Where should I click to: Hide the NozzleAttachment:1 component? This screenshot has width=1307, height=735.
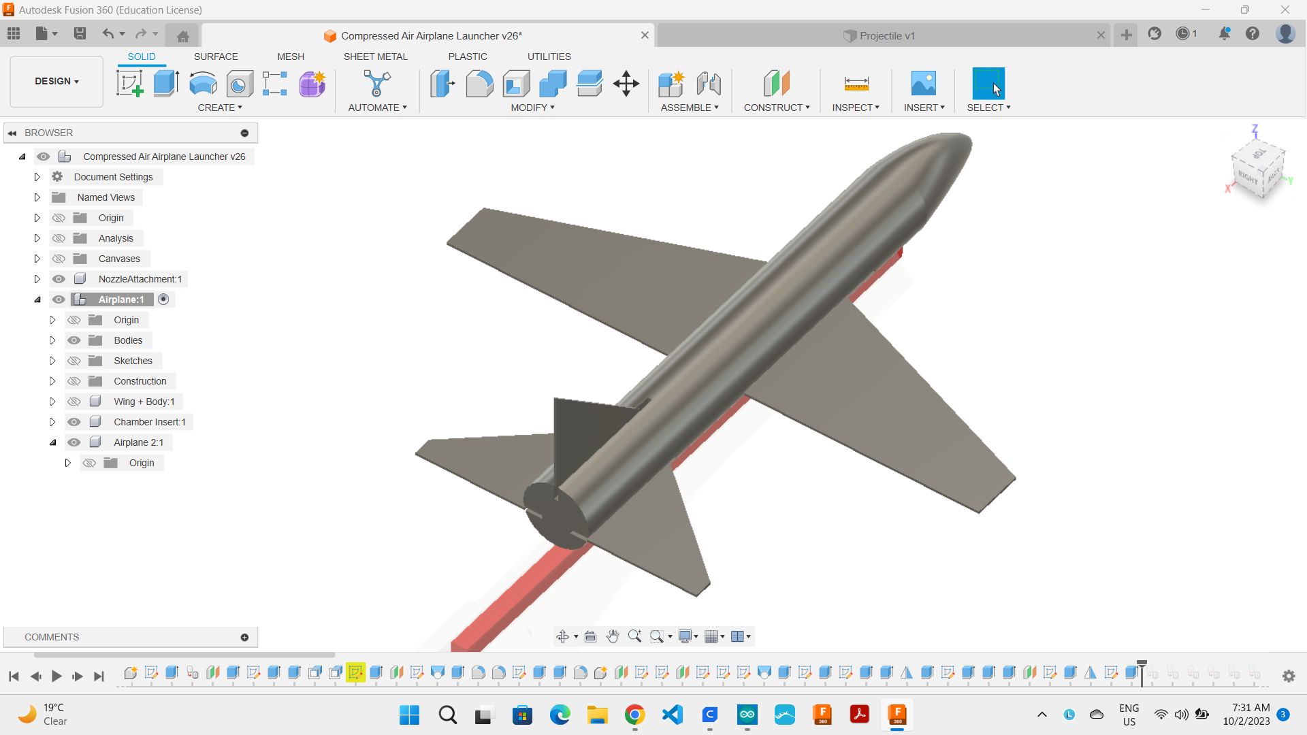coord(59,279)
